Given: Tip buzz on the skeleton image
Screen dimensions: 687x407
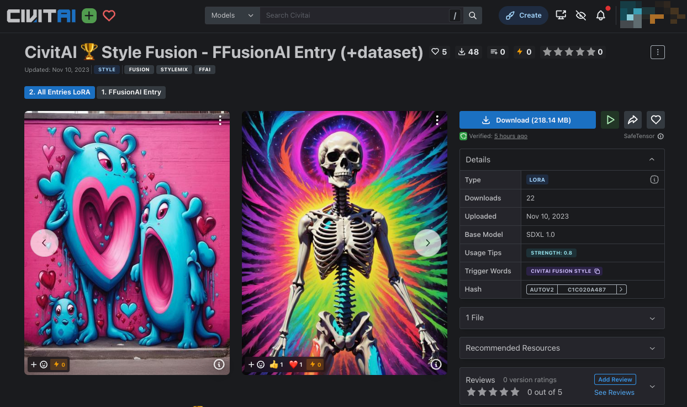Looking at the screenshot, I should pos(315,364).
